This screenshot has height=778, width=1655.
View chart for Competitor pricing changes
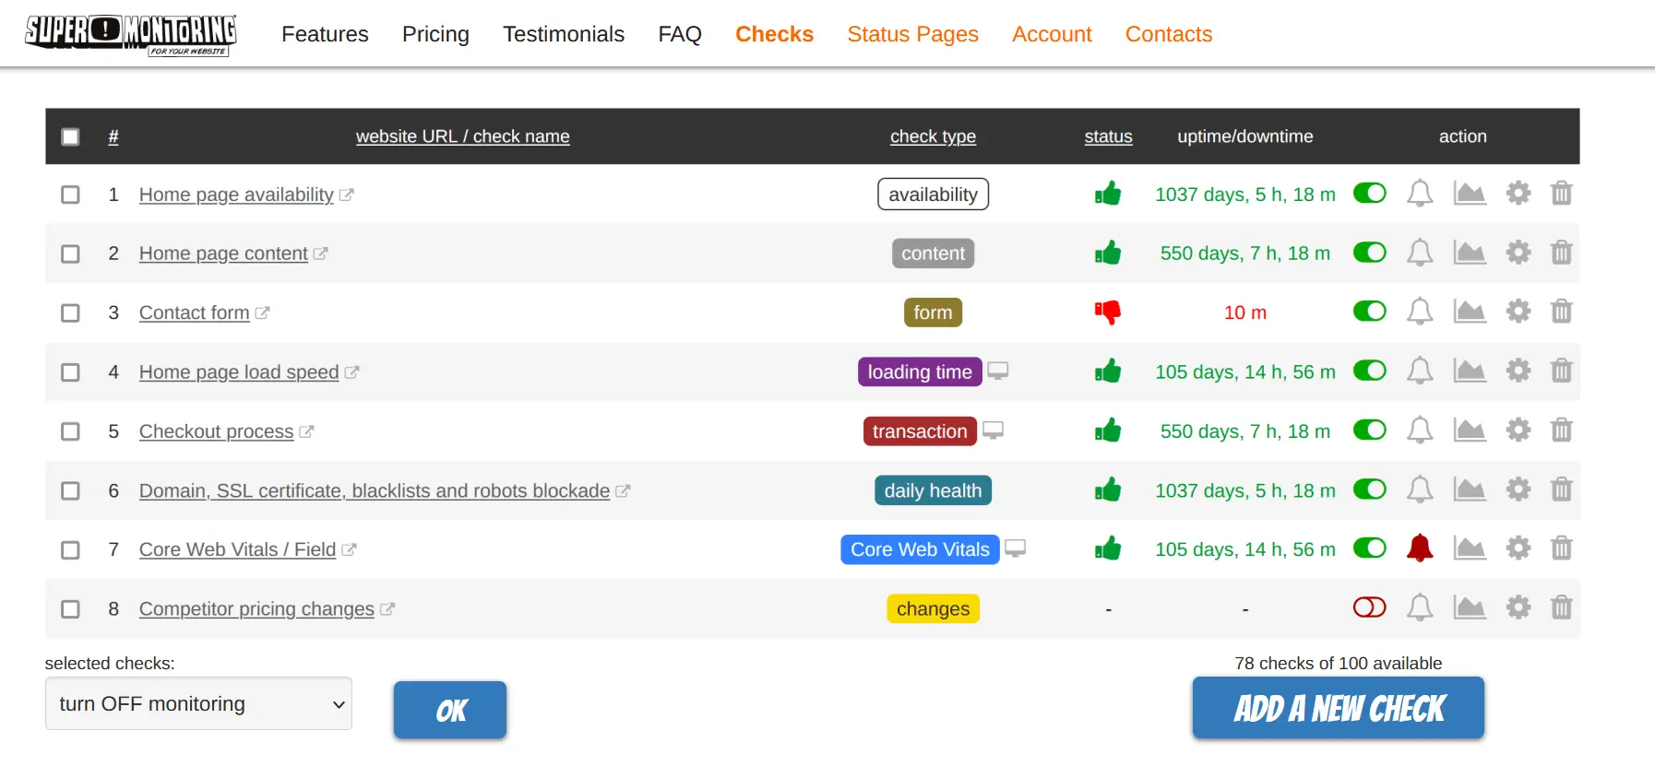[1470, 607]
